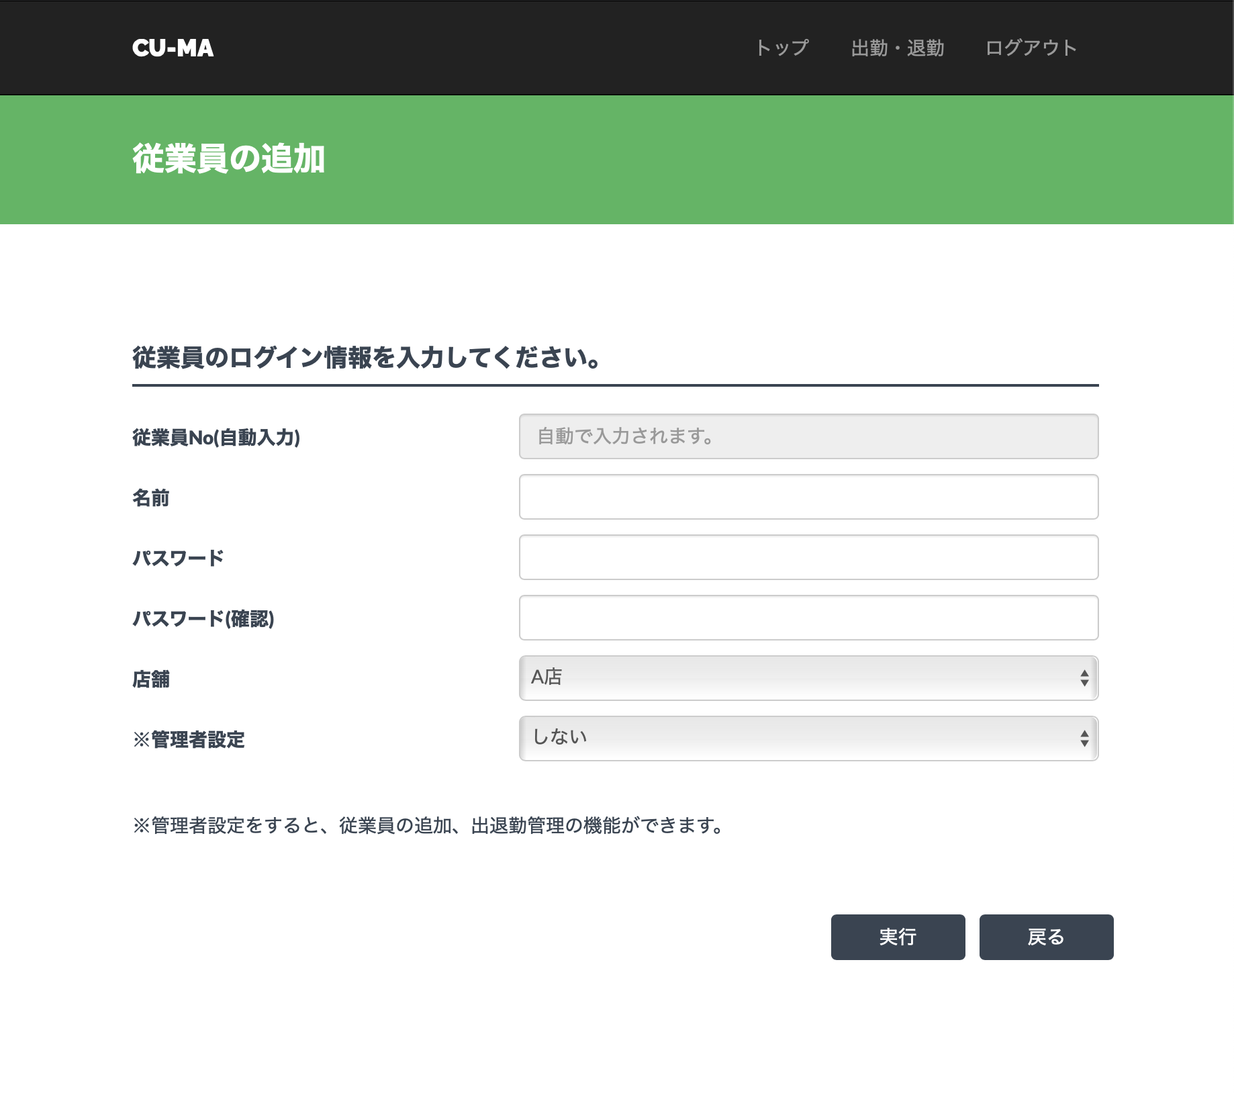The width and height of the screenshot is (1234, 1093).
Task: Go to the 出勤・退勤 menu item
Action: (897, 48)
